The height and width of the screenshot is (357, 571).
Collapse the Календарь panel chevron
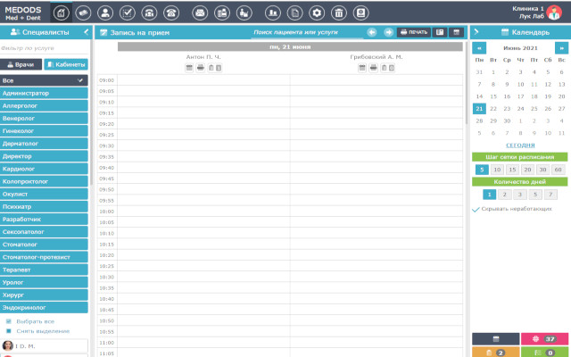[x=476, y=32]
